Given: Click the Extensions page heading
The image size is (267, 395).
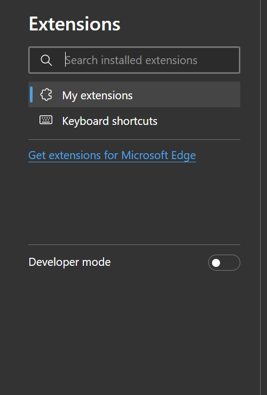Looking at the screenshot, I should pyautogui.click(x=75, y=24).
